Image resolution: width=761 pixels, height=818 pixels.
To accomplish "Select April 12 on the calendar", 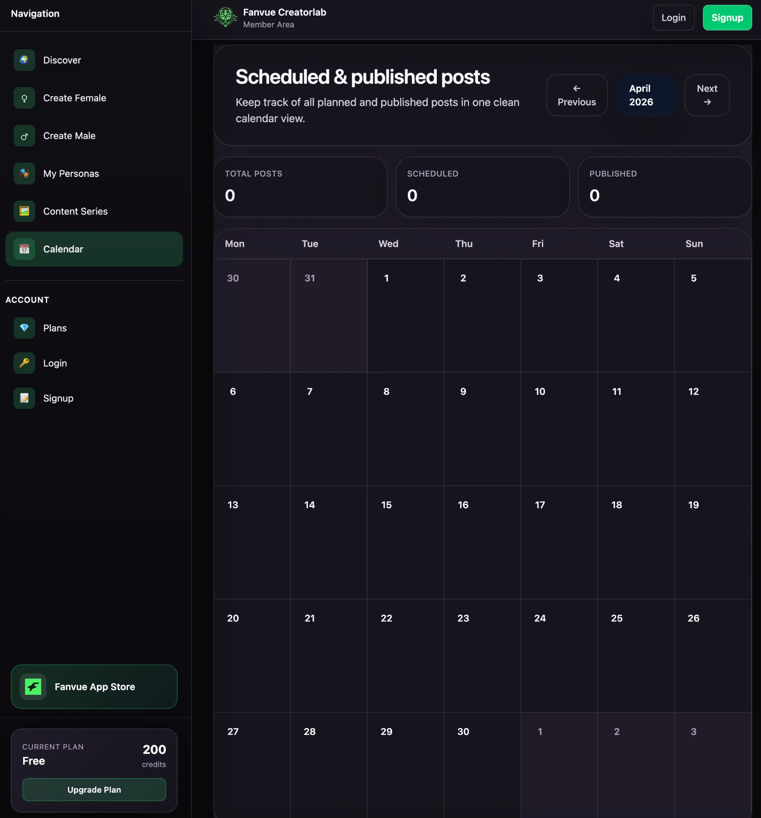I will (713, 429).
